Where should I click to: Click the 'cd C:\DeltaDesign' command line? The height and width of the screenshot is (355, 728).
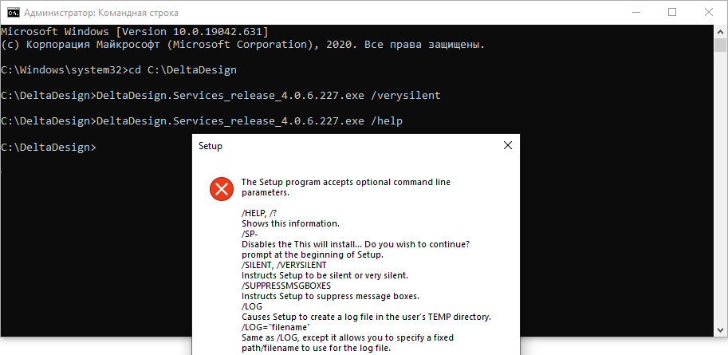pyautogui.click(x=119, y=70)
